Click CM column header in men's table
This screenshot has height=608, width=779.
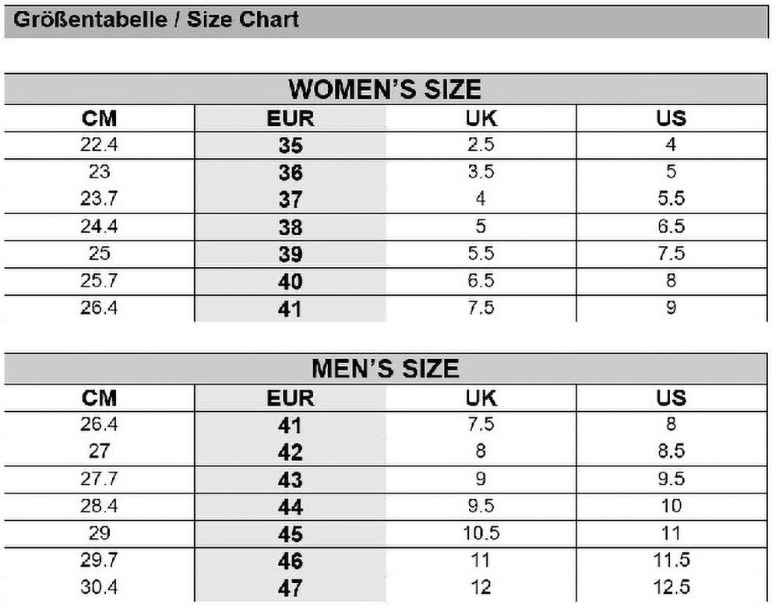[99, 398]
